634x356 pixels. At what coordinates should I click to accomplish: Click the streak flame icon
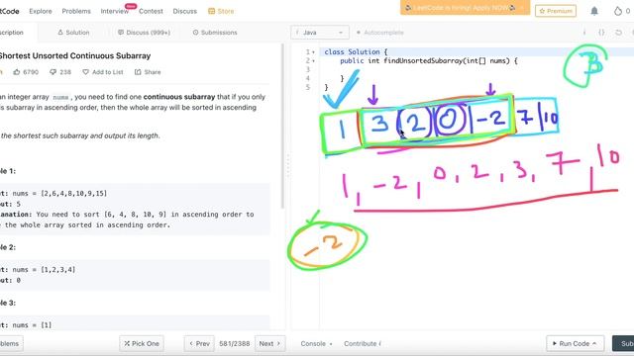coord(618,11)
